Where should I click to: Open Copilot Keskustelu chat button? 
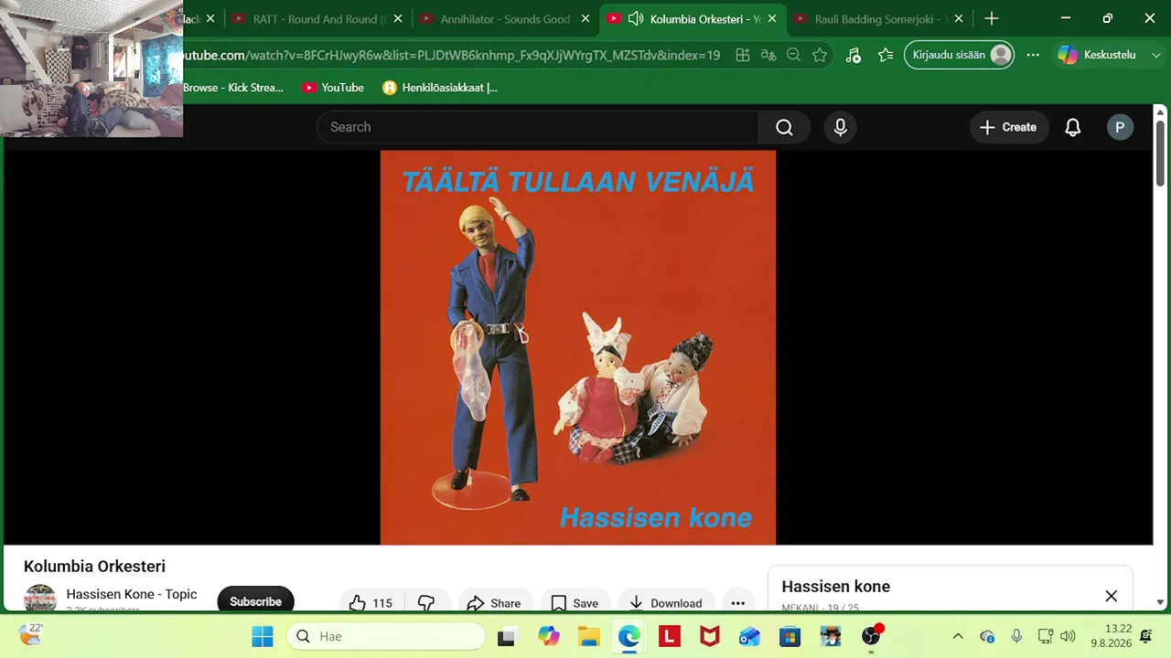(x=1097, y=55)
